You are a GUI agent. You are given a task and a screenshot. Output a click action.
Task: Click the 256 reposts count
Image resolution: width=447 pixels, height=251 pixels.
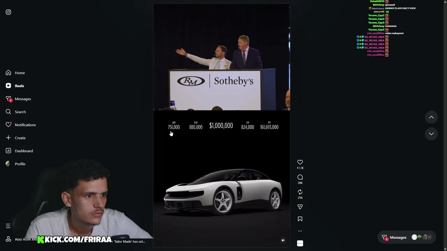(x=300, y=198)
